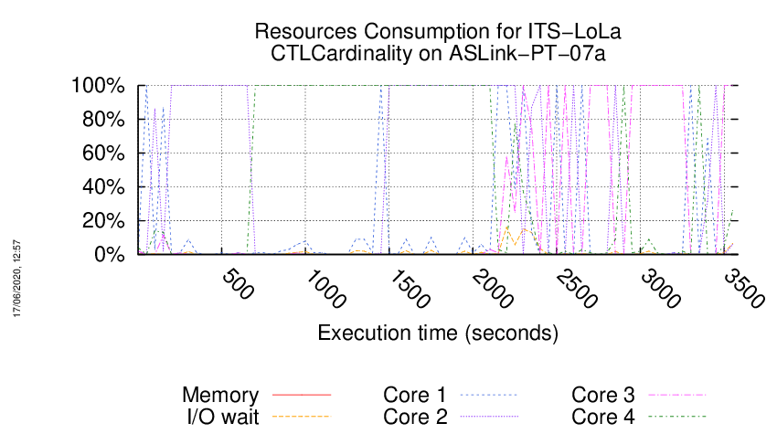This screenshot has height=434, width=777.
Task: Click the magenta Core 3 legend line sample
Action: coord(677,395)
